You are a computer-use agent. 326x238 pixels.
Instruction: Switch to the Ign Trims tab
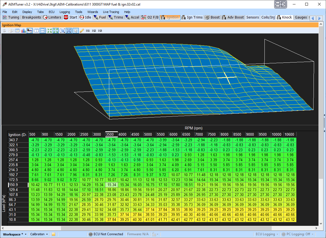tap(192, 17)
